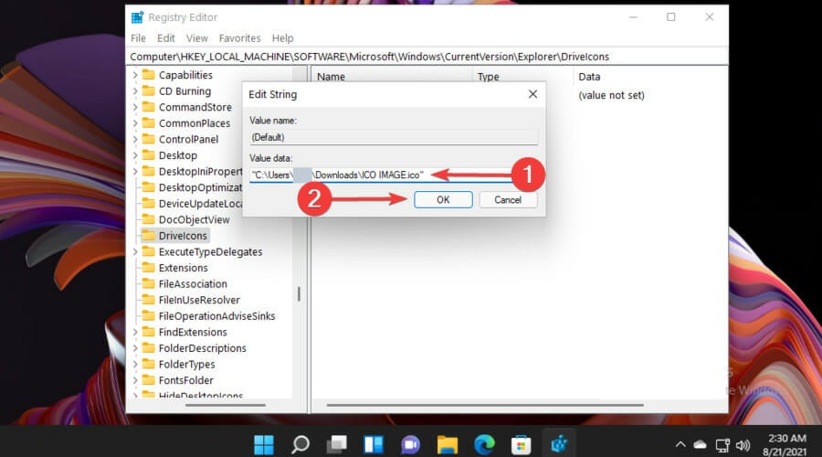This screenshot has width=822, height=457.
Task: Confirm the Edit String with OK
Action: (x=443, y=200)
